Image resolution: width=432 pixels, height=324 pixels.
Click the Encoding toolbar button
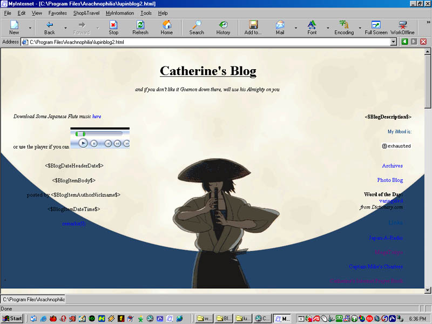344,28
